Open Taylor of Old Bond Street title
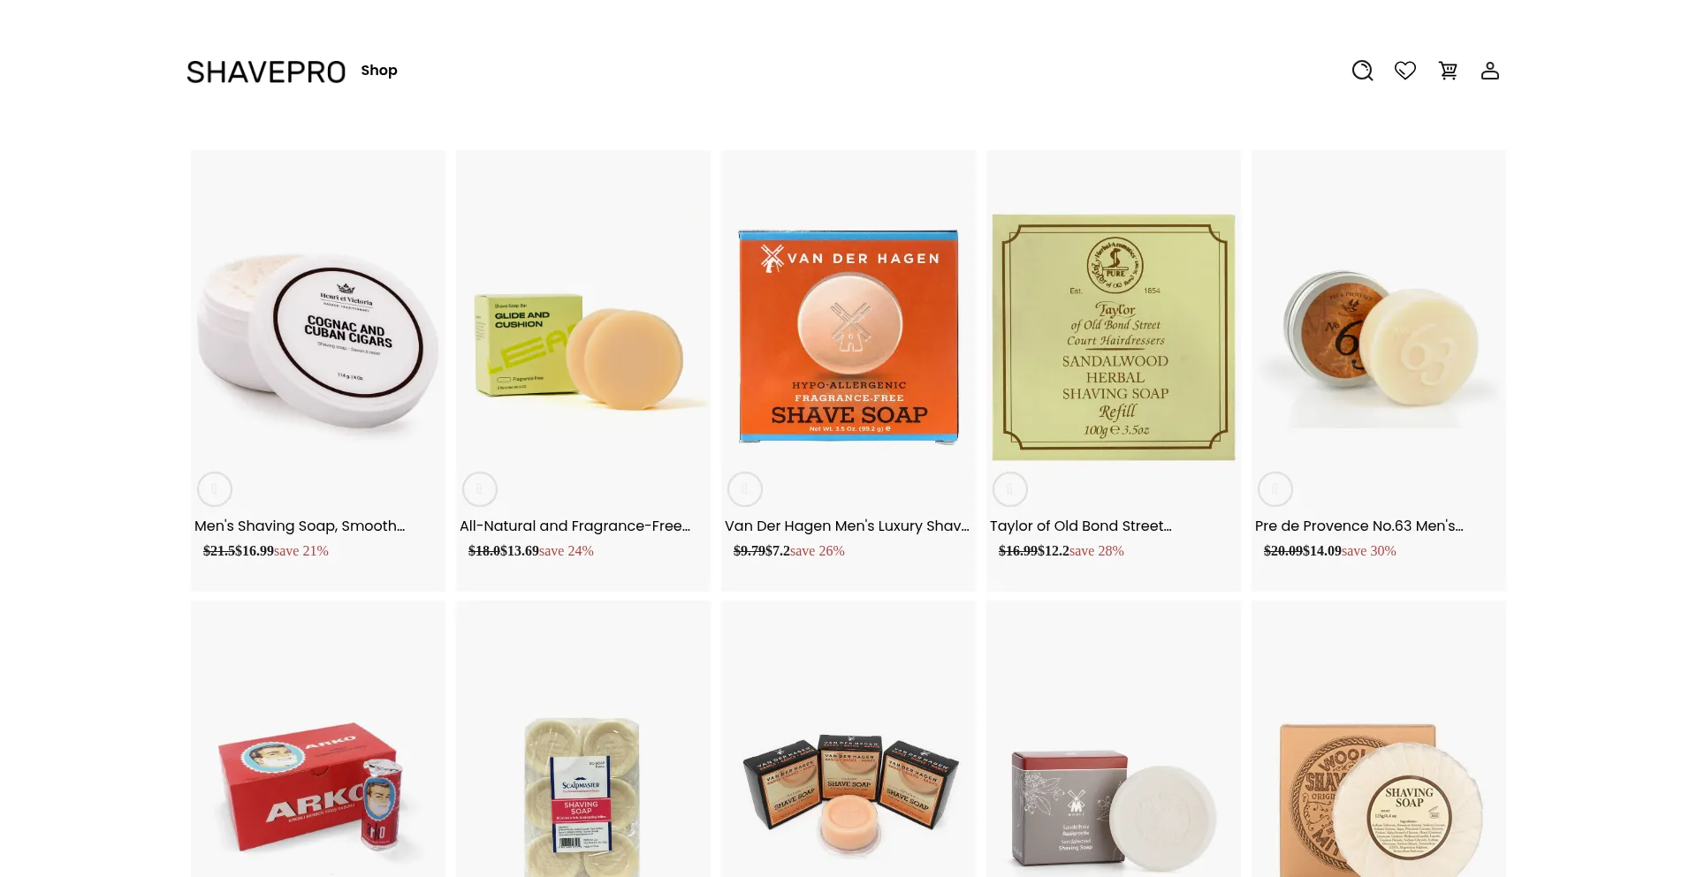This screenshot has height=877, width=1697. click(x=1080, y=525)
